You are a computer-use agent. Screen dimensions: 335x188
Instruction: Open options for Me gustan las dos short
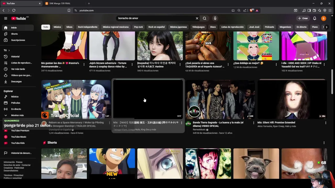click(x=84, y=64)
